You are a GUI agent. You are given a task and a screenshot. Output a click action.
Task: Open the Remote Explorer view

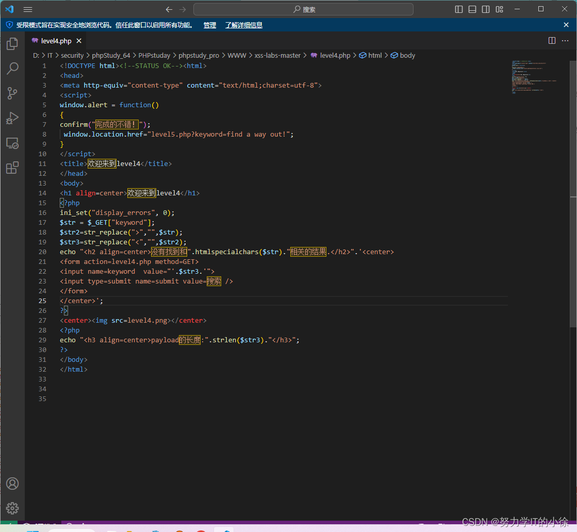tap(12, 143)
